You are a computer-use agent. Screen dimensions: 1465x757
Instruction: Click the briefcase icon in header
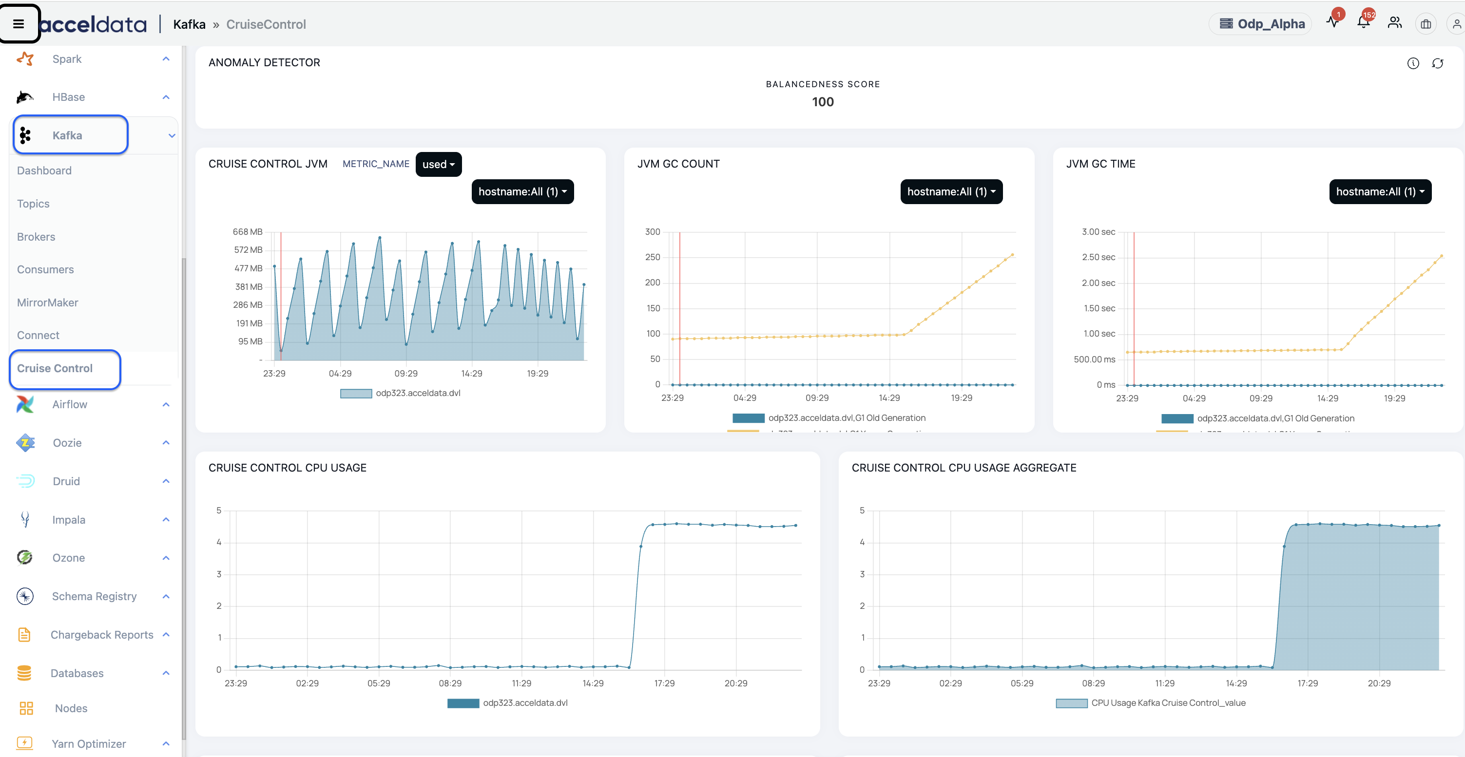click(x=1426, y=24)
